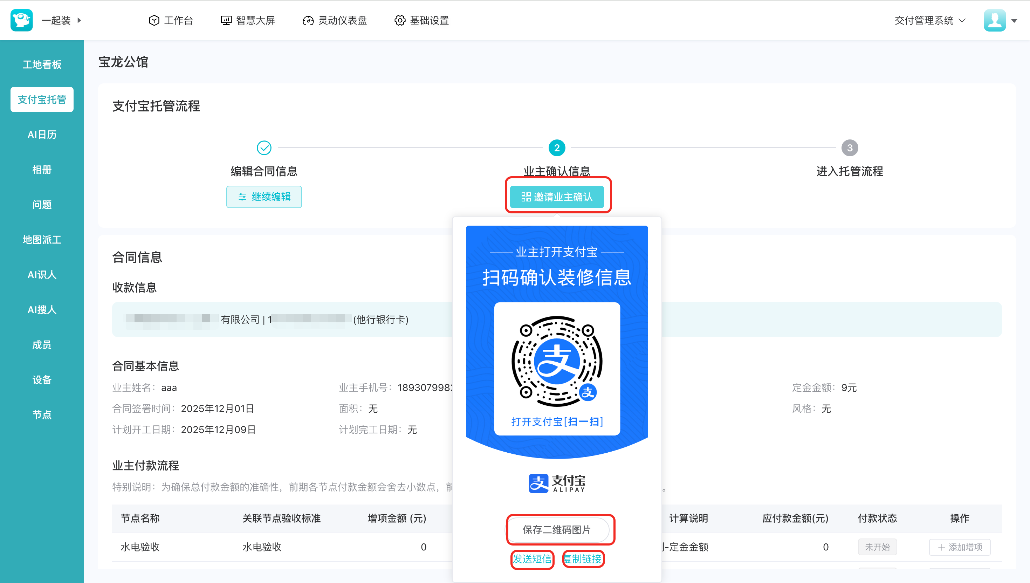Open the 灵动仪表盘 dashboard item

[x=335, y=20]
